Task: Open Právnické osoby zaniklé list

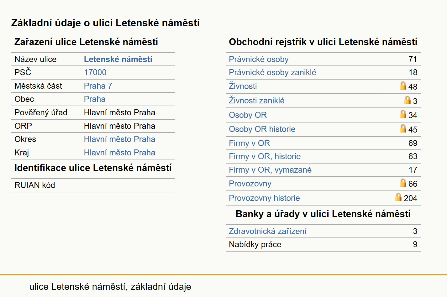Action: click(x=272, y=72)
